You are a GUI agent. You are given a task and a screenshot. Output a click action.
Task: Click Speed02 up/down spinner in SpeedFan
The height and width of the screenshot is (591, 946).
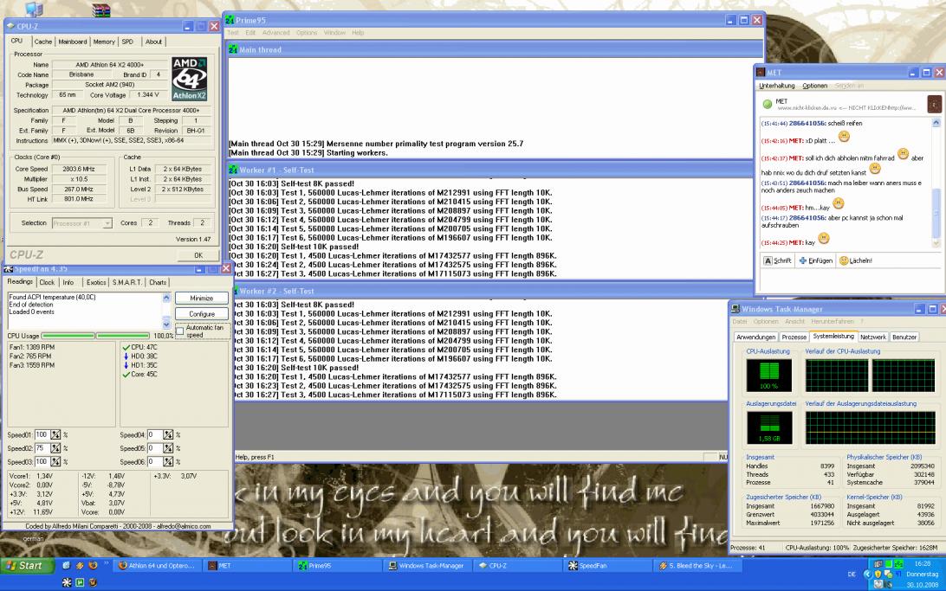[55, 448]
